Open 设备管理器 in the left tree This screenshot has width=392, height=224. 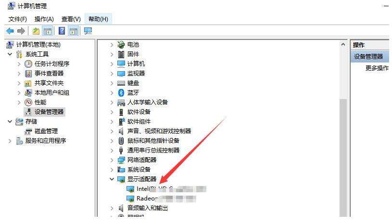49,112
